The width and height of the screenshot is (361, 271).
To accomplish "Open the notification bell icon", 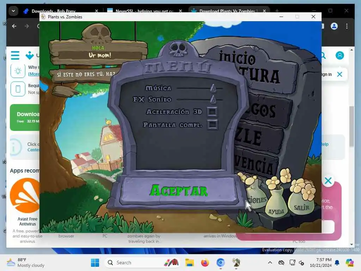I will click(337, 263).
